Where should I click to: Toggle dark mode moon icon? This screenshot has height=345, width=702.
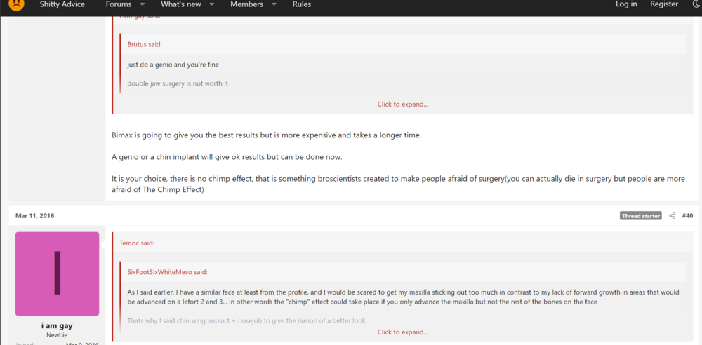696,4
